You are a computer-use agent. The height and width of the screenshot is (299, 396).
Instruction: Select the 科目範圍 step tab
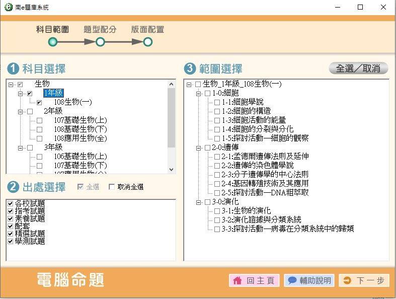(x=52, y=29)
